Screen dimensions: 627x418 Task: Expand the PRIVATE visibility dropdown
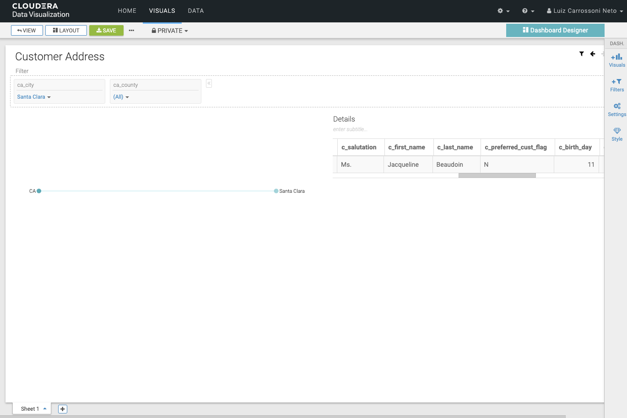pyautogui.click(x=170, y=30)
